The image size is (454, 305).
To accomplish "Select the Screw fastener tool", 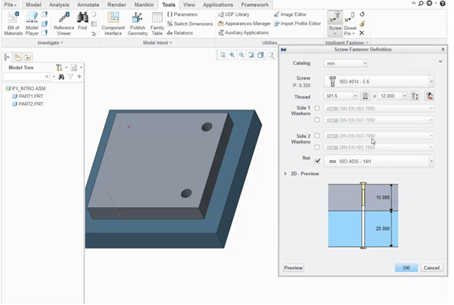I will pyautogui.click(x=335, y=23).
